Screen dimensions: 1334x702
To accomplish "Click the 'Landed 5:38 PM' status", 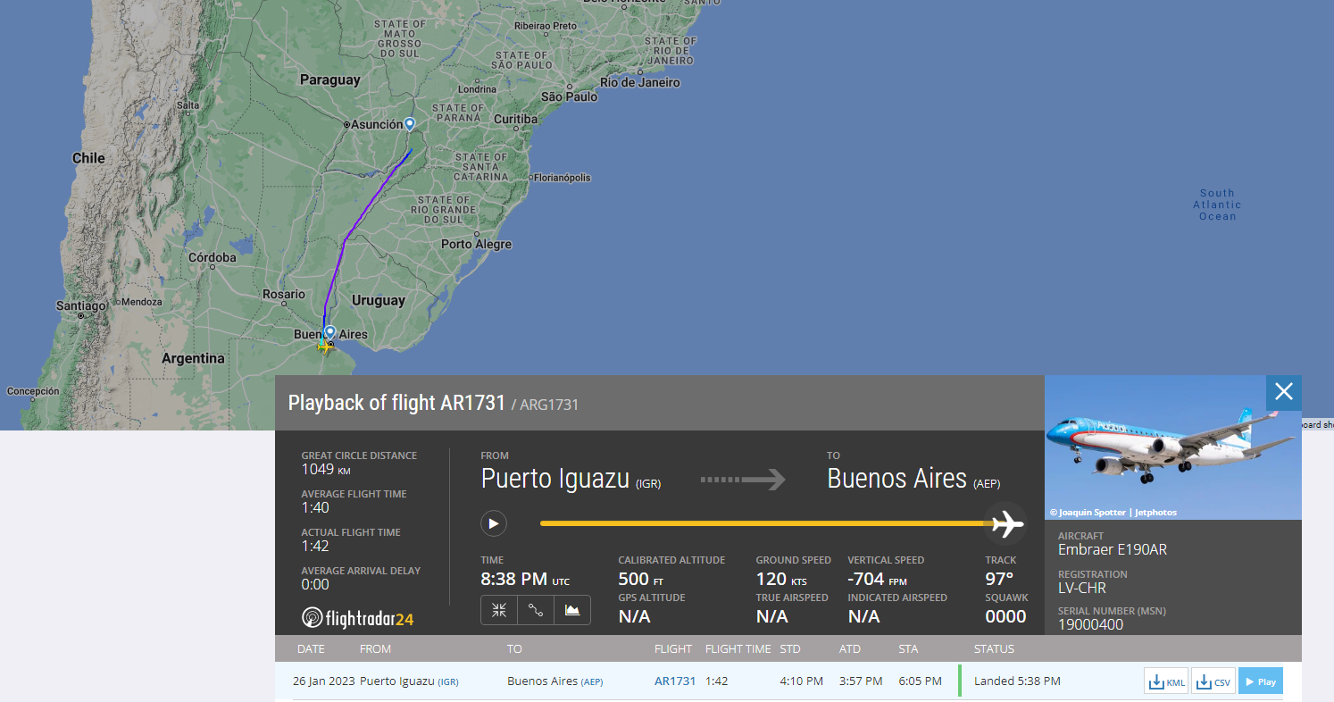I will click(1017, 681).
